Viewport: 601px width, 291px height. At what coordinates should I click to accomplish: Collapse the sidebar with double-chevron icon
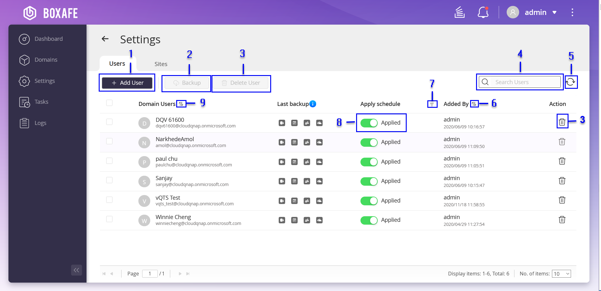pos(77,270)
